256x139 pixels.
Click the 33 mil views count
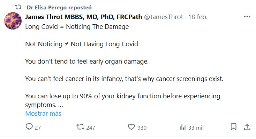(196, 128)
